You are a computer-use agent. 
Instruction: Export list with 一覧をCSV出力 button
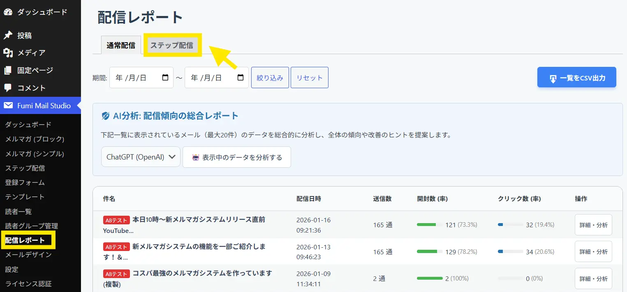click(x=576, y=78)
